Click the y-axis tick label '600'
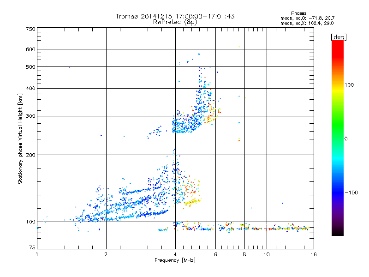This screenshot has height=277, width=369. [30, 49]
